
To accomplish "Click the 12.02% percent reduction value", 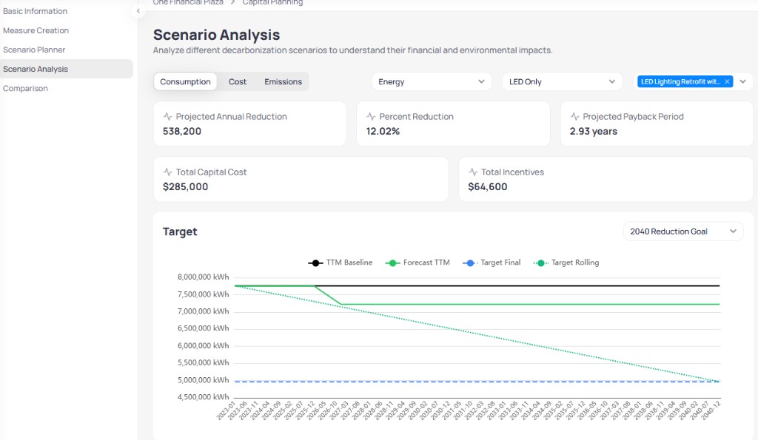I will pos(383,132).
